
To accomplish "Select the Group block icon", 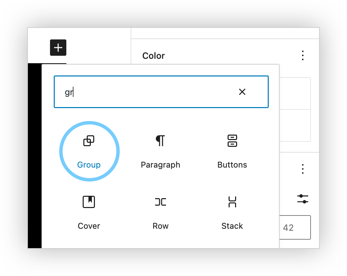I will coord(89,141).
